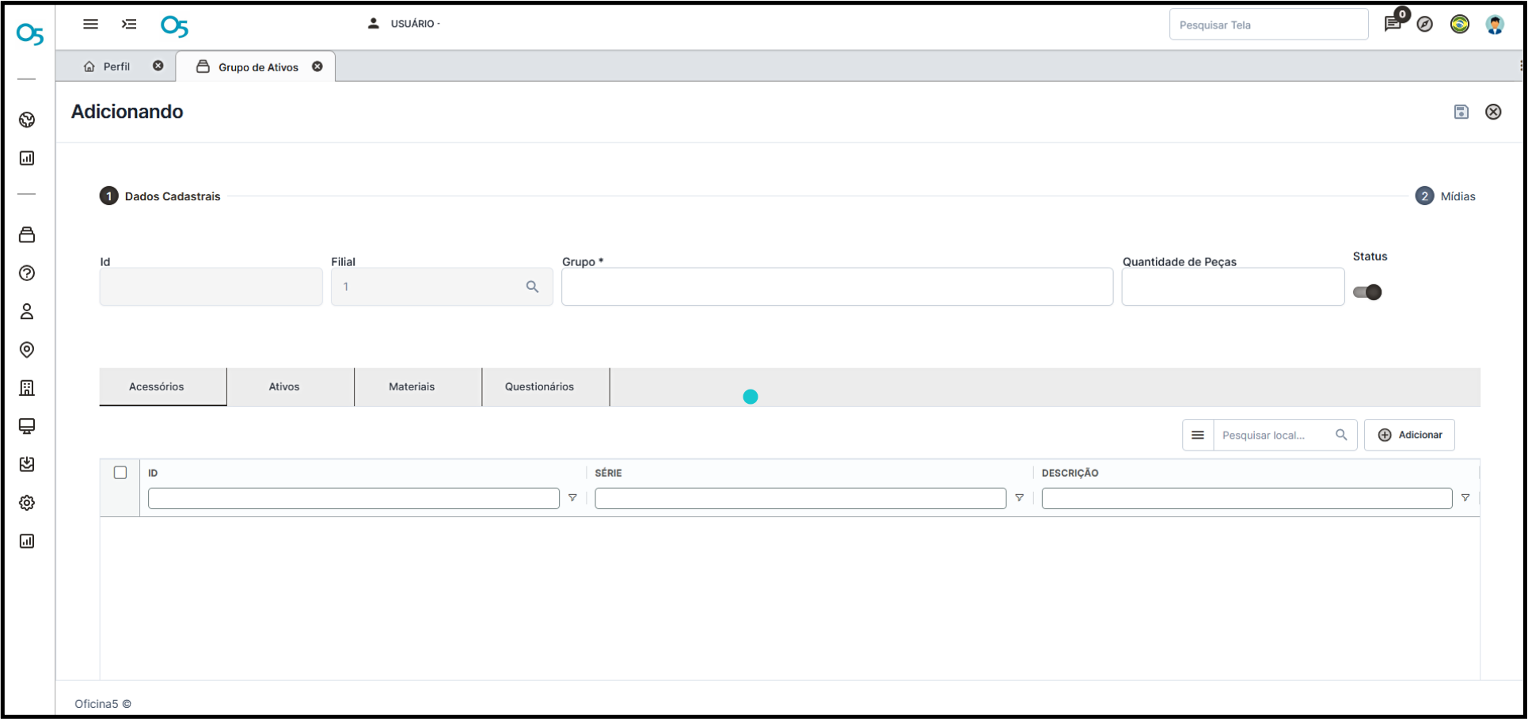Open the ID column filter dropdown
1528x719 pixels.
[x=572, y=498]
